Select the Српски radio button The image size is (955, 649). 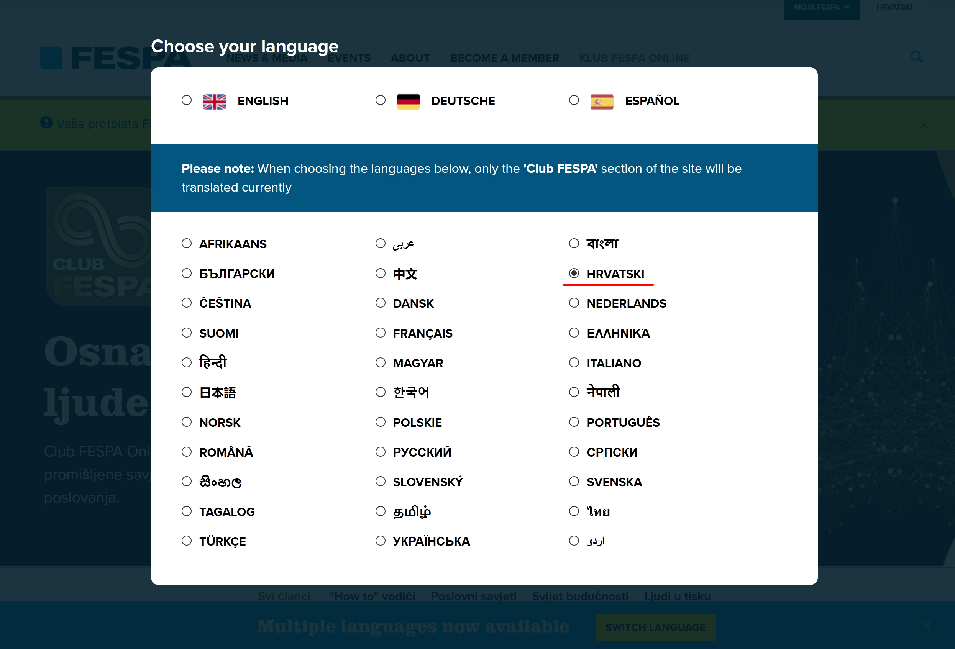point(574,452)
